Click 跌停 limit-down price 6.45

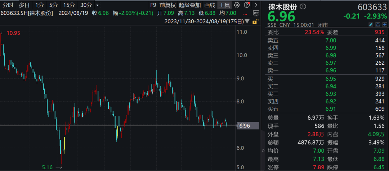coord(379,167)
